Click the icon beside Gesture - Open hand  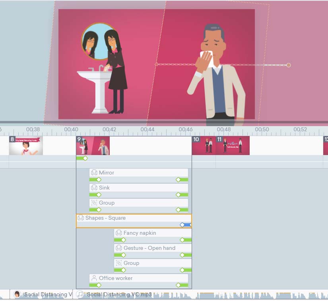[x=119, y=248]
